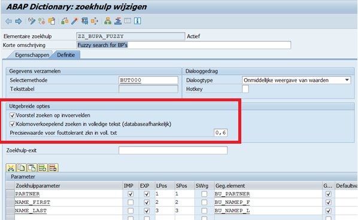Toggle G... checkbox for BU_NAMEP_F row
This screenshot has width=358, height=220.
(328, 202)
